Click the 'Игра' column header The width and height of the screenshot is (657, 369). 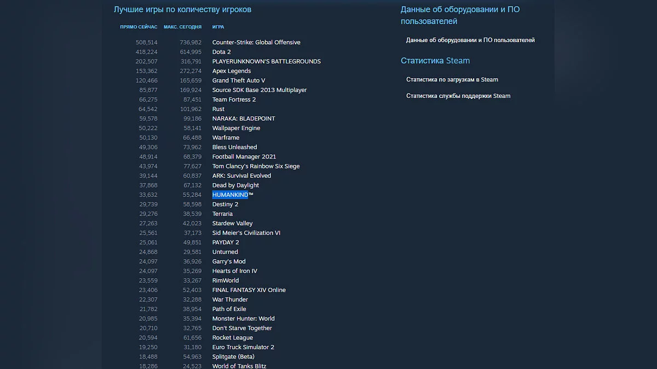pyautogui.click(x=218, y=27)
